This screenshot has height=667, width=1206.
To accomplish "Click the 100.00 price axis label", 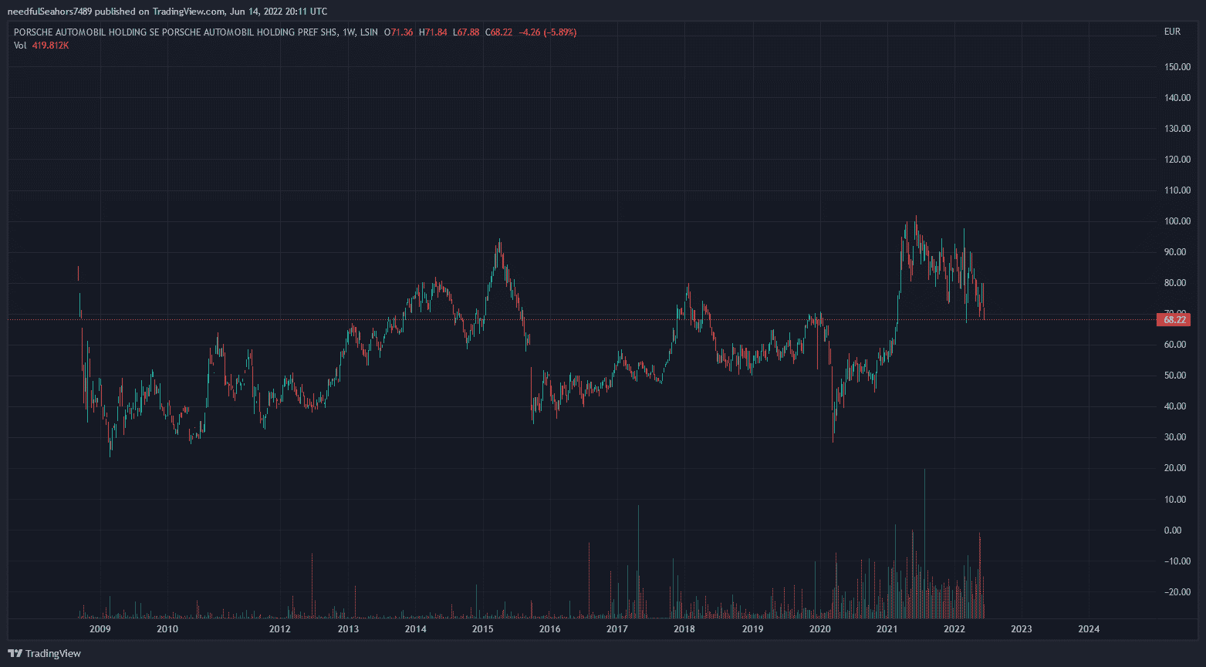I will coord(1177,221).
